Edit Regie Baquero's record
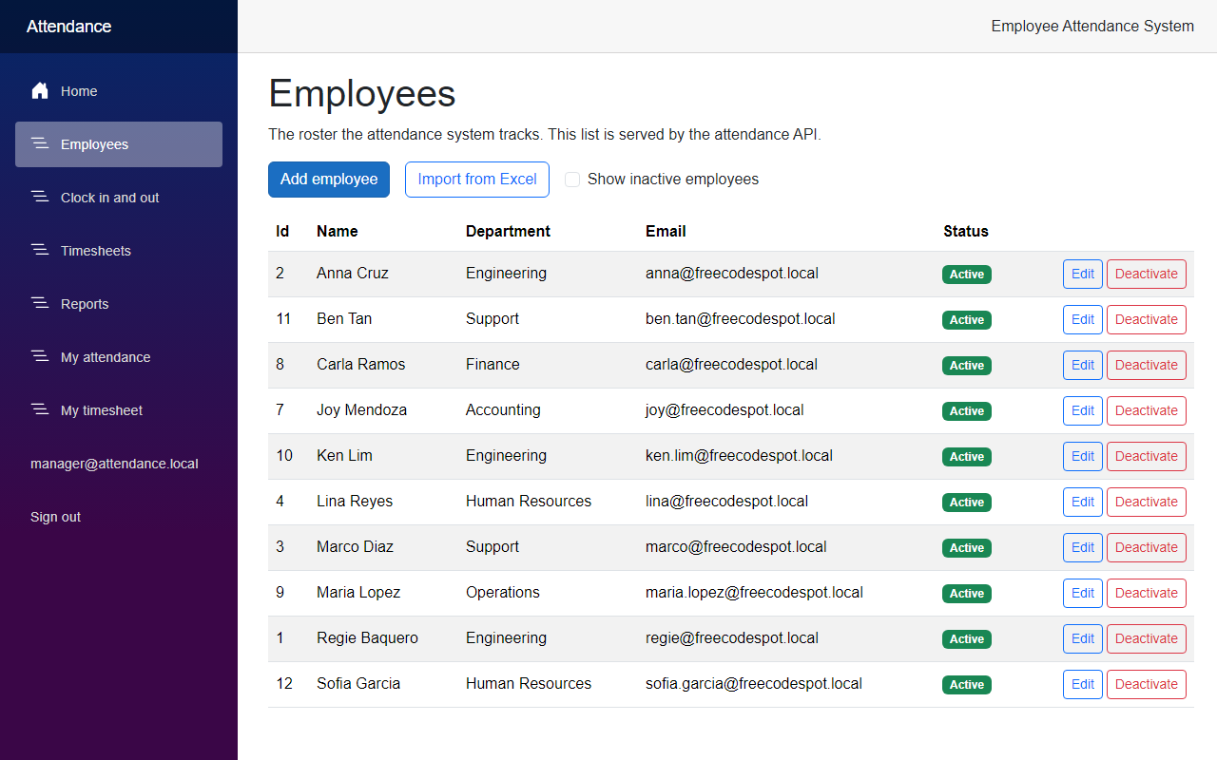1217x760 pixels. pos(1083,638)
